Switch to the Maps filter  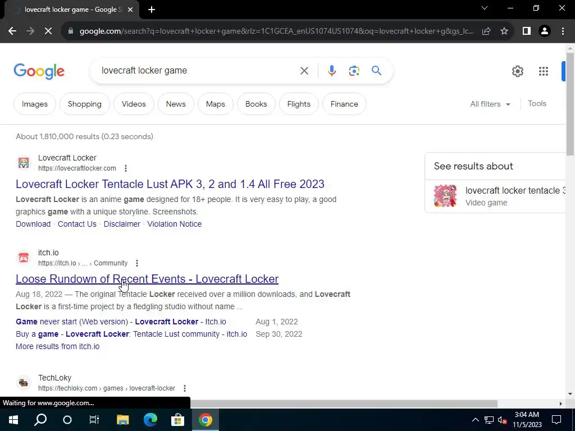215,104
